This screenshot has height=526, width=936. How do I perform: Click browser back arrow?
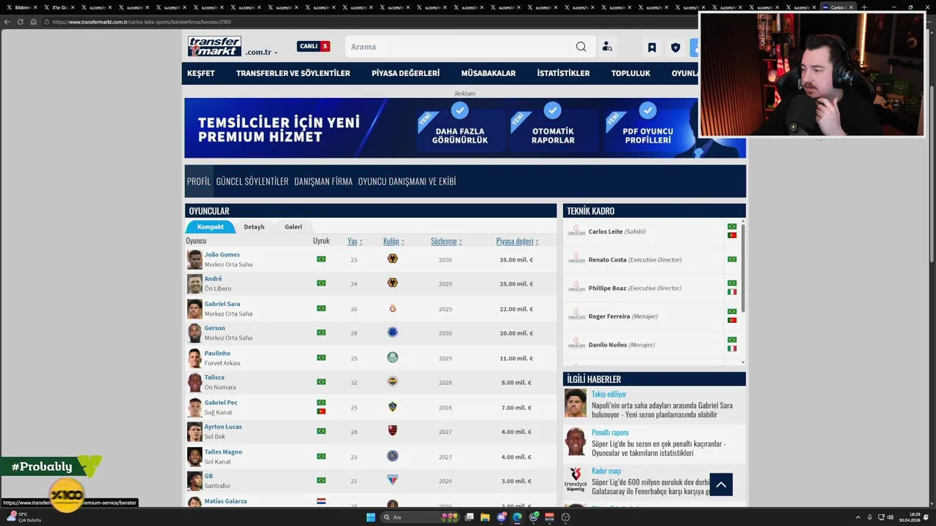click(7, 22)
